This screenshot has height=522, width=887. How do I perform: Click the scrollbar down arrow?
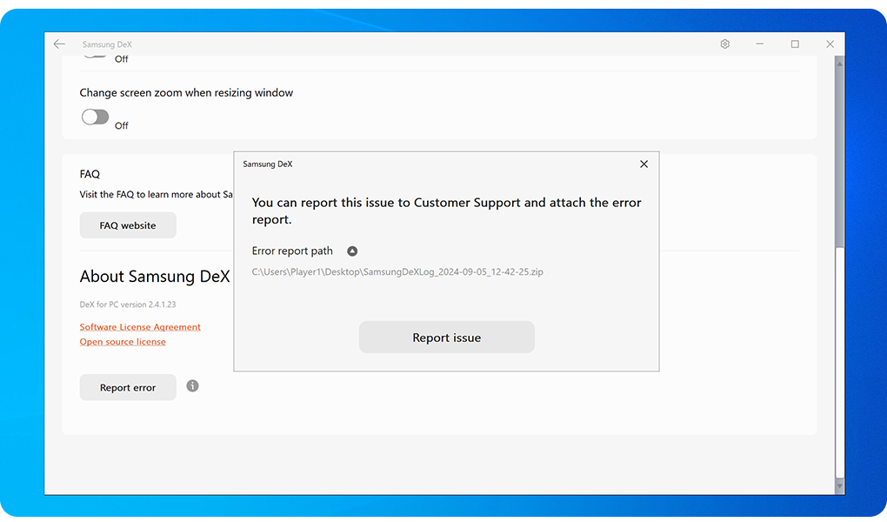point(839,485)
